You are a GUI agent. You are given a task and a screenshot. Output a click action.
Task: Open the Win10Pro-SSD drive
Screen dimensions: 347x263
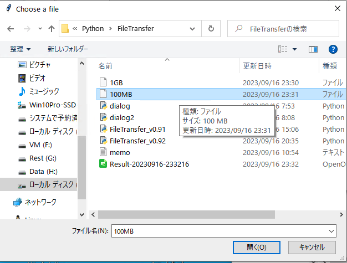[53, 105]
